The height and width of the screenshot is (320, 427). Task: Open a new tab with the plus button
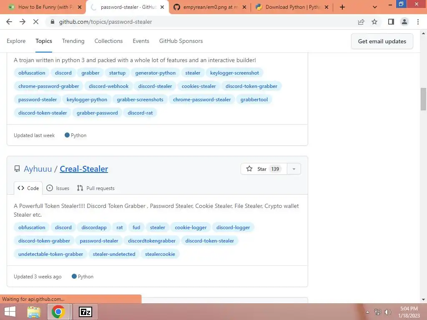click(x=342, y=7)
